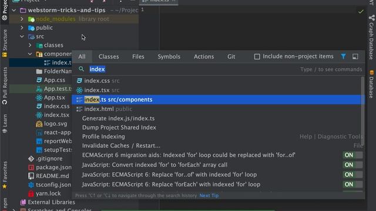This screenshot has width=376, height=211.
Task: Open the Pull Requests tool window
Action: point(5,86)
